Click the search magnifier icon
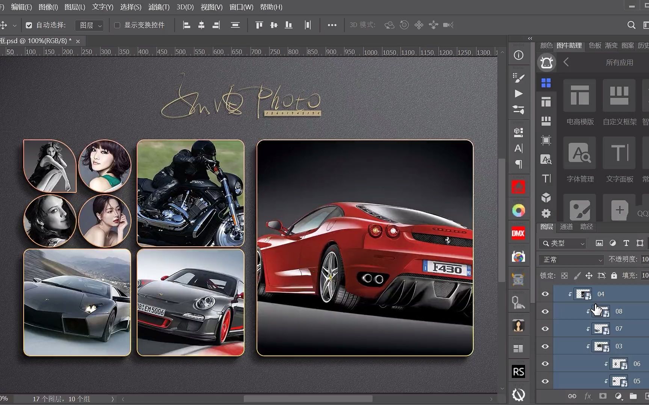 [x=631, y=25]
